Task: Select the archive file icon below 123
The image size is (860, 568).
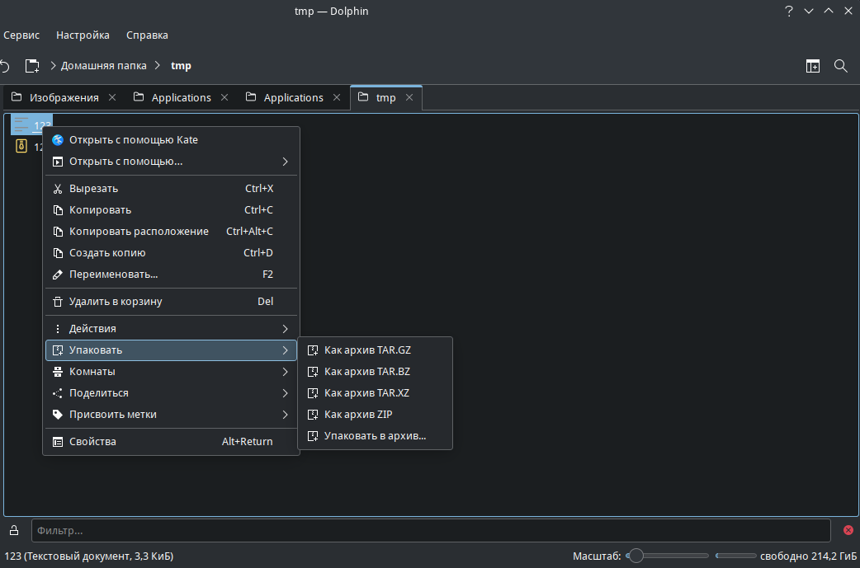Action: [x=22, y=147]
